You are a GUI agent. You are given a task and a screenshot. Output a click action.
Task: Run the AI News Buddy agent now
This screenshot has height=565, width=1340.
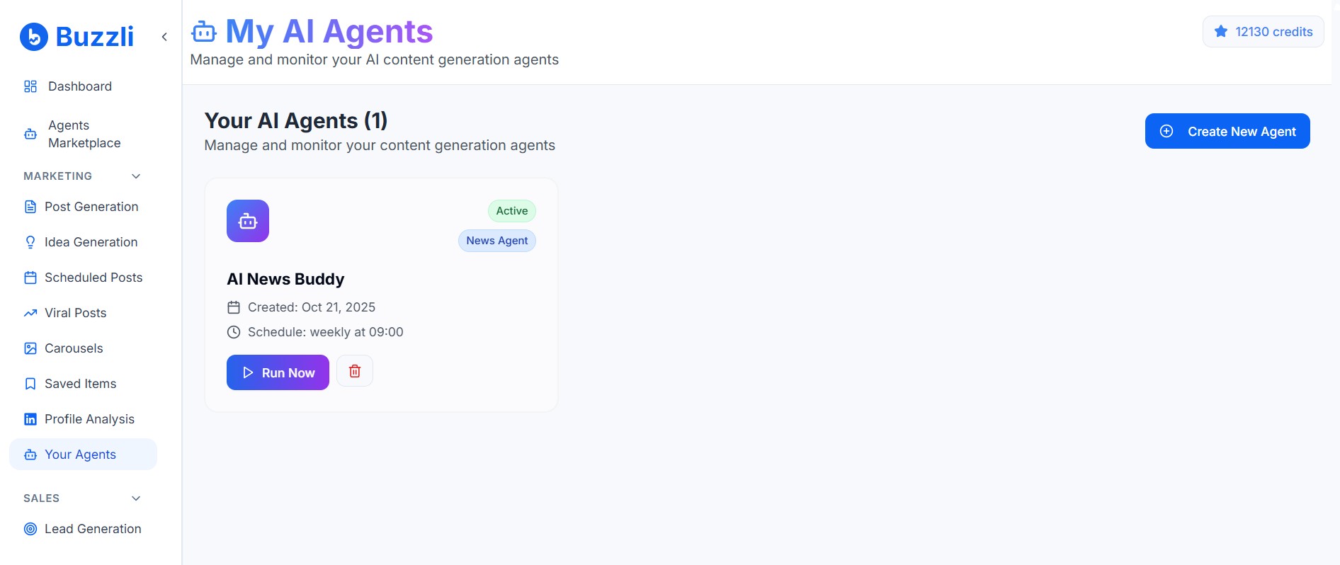pyautogui.click(x=278, y=372)
